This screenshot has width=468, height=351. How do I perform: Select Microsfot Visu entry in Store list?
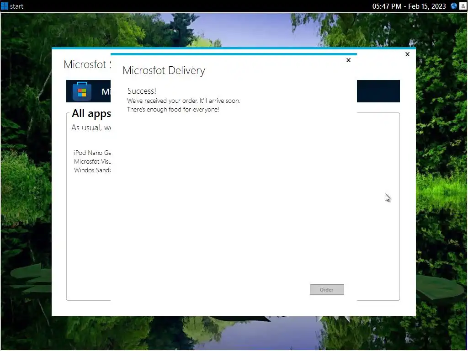(92, 161)
